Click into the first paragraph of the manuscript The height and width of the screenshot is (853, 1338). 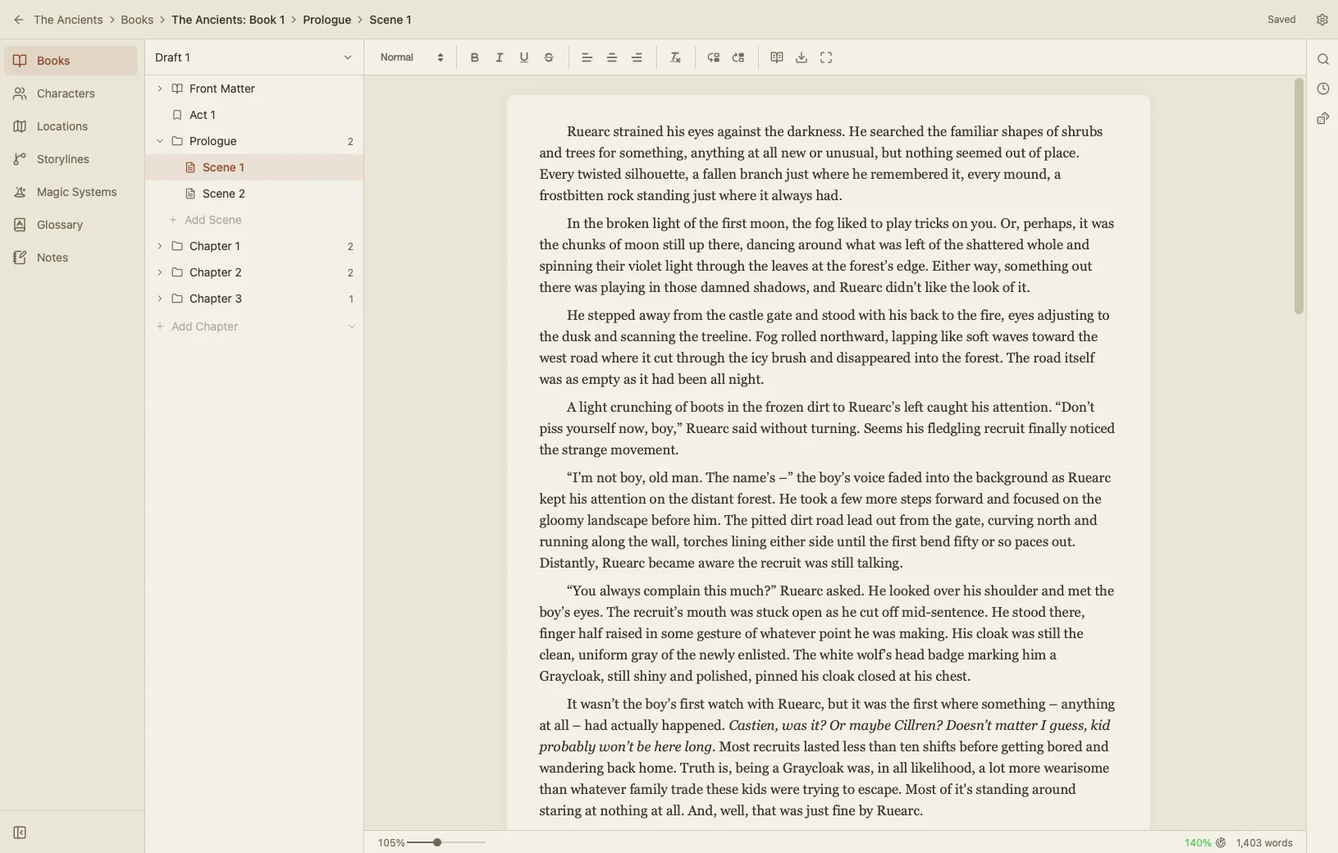point(827,163)
